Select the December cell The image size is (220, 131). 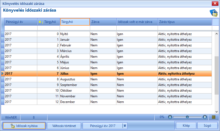tap(75, 102)
